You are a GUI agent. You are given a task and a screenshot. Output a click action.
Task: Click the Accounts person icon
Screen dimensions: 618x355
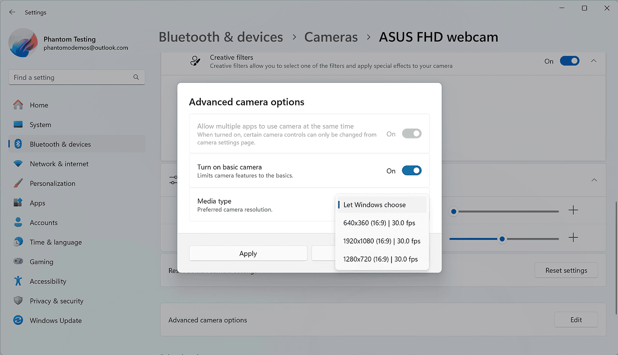18,222
